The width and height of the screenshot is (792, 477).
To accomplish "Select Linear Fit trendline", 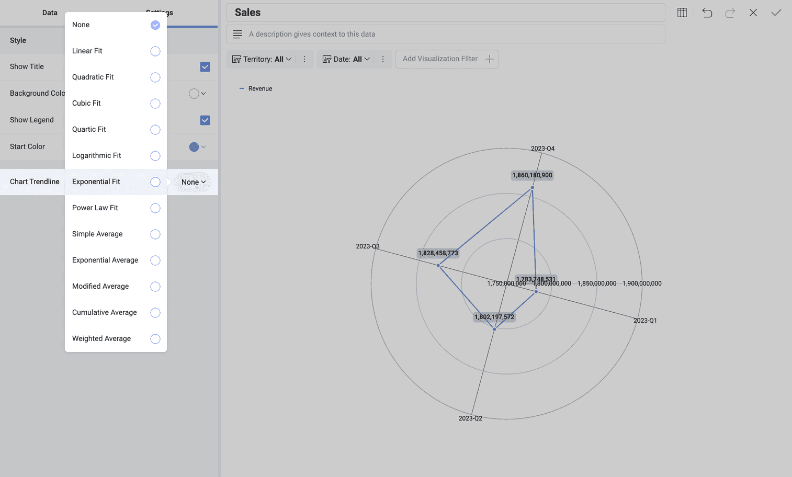I will pos(116,51).
